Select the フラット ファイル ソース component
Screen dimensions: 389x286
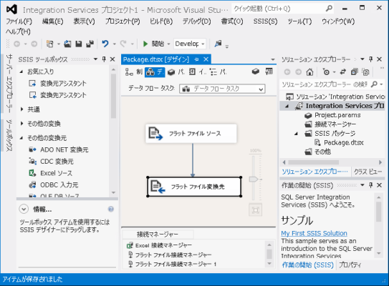(x=191, y=134)
